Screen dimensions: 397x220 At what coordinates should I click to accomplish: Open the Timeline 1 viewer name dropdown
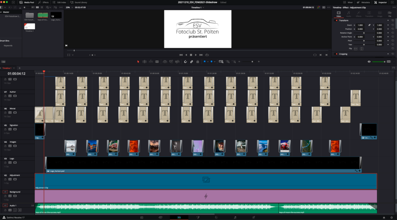[197, 7]
